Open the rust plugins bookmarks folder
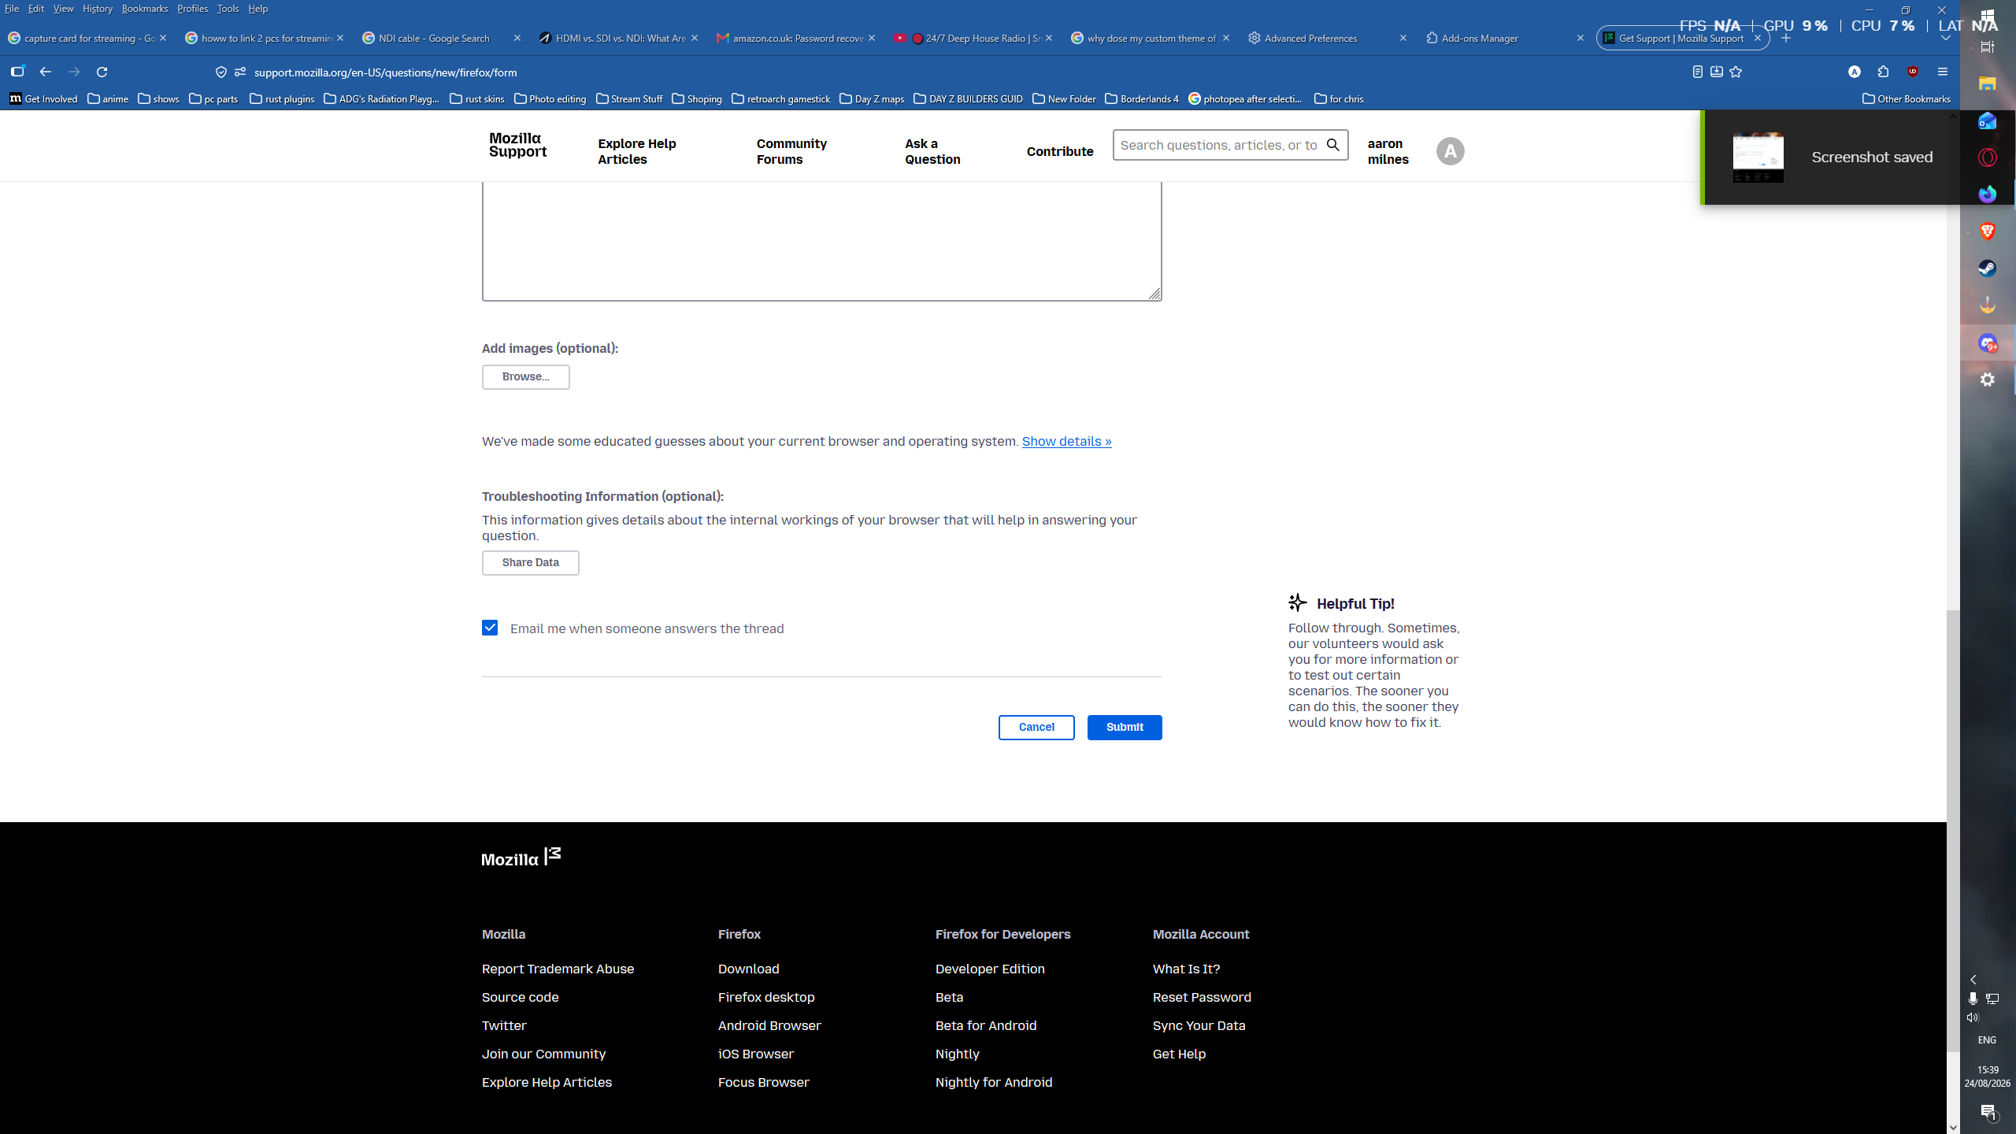 click(282, 98)
